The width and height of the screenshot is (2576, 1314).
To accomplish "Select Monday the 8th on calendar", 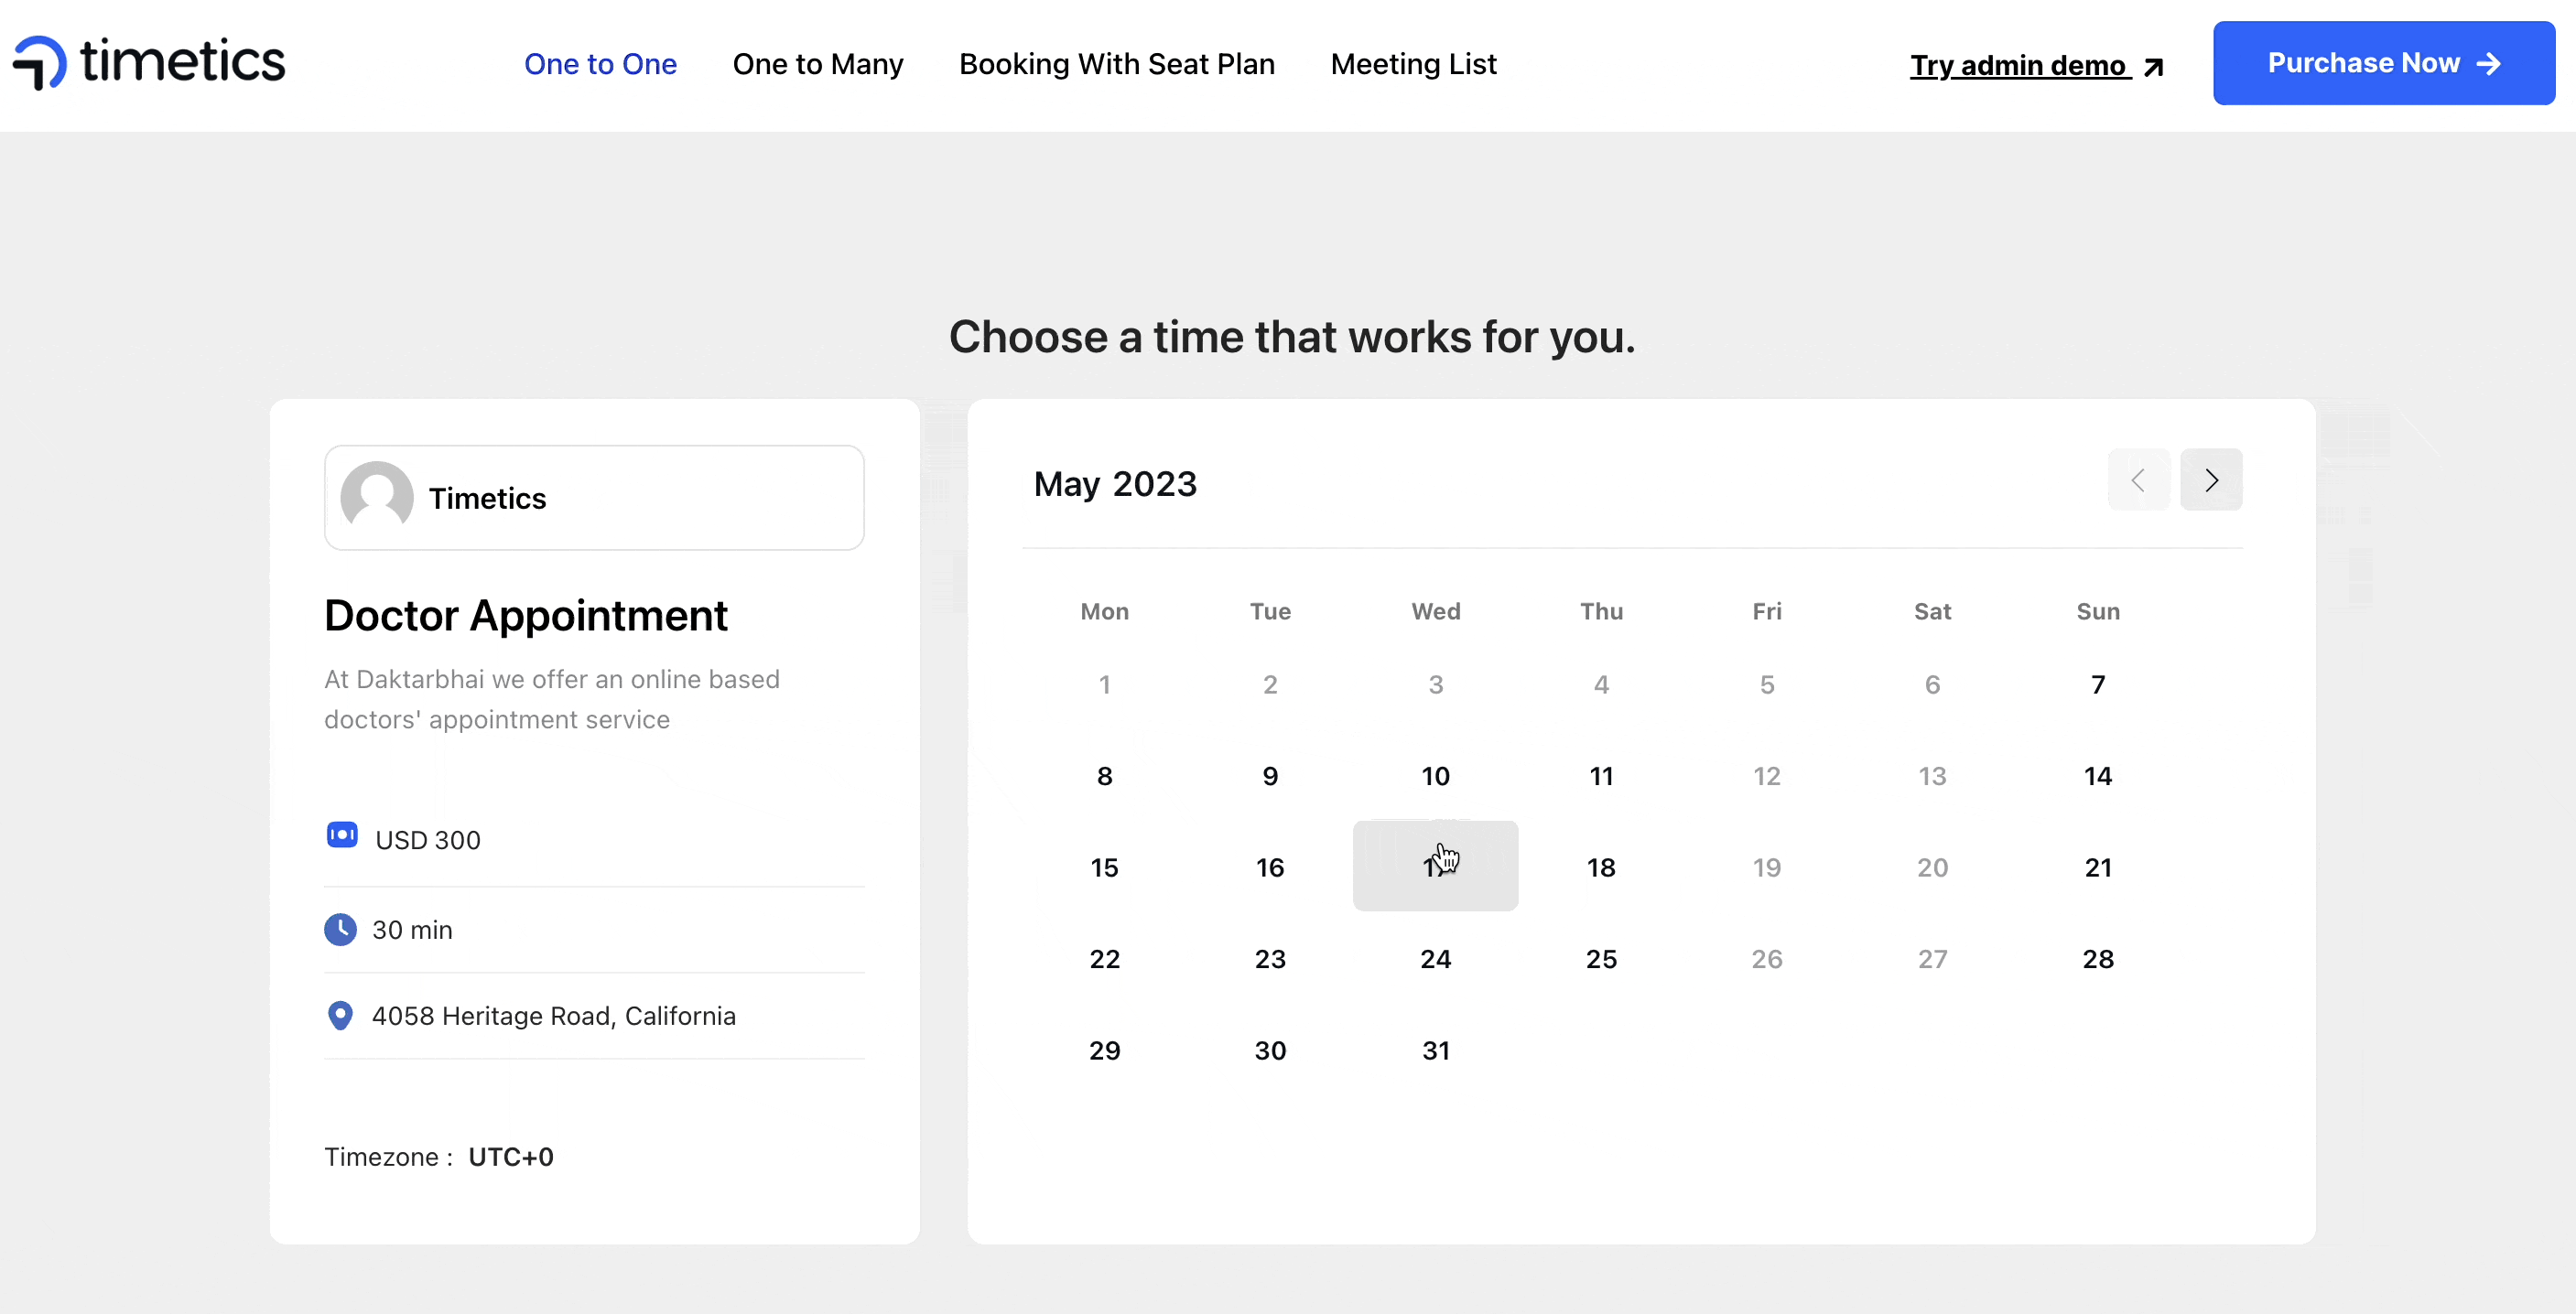I will [1105, 774].
